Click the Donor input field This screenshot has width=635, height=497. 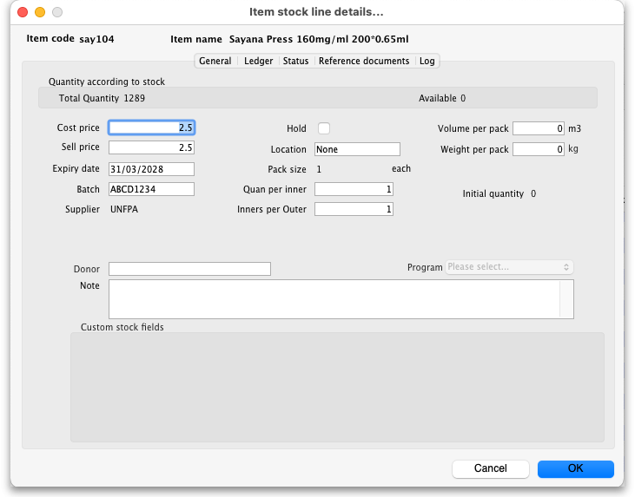pos(189,269)
